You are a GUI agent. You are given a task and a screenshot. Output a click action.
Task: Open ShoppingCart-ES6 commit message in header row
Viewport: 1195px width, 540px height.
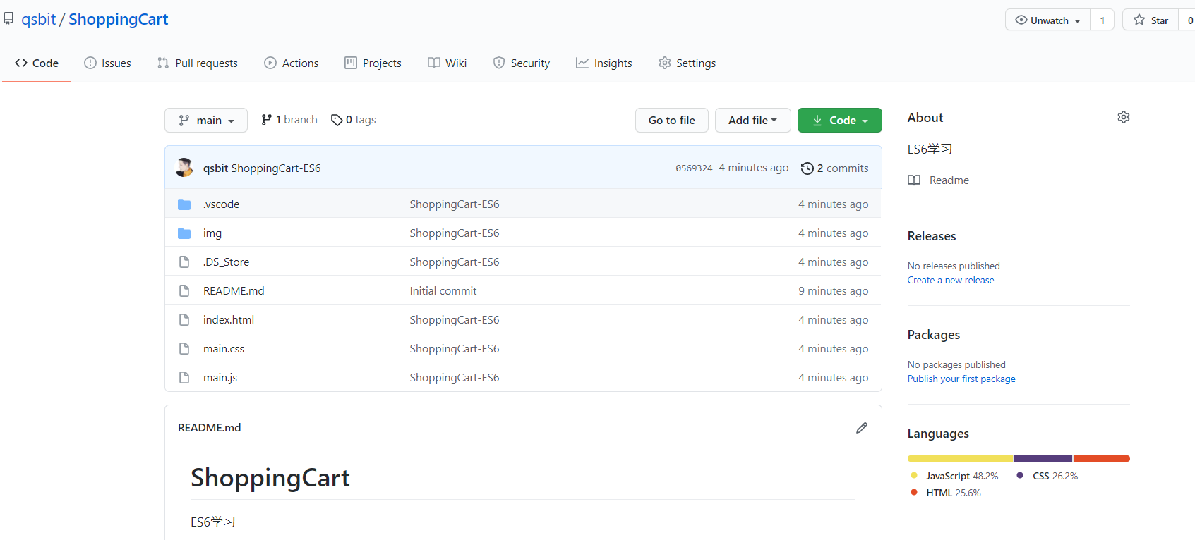[x=276, y=168]
